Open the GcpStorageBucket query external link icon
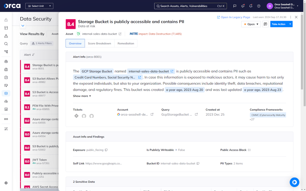306x191 pixels. pyautogui.click(x=196, y=114)
